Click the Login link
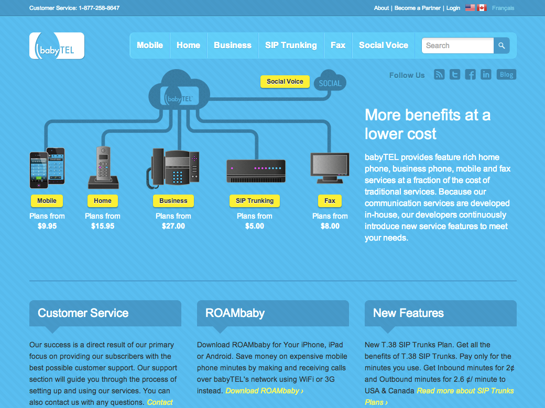The width and height of the screenshot is (545, 408). click(453, 8)
